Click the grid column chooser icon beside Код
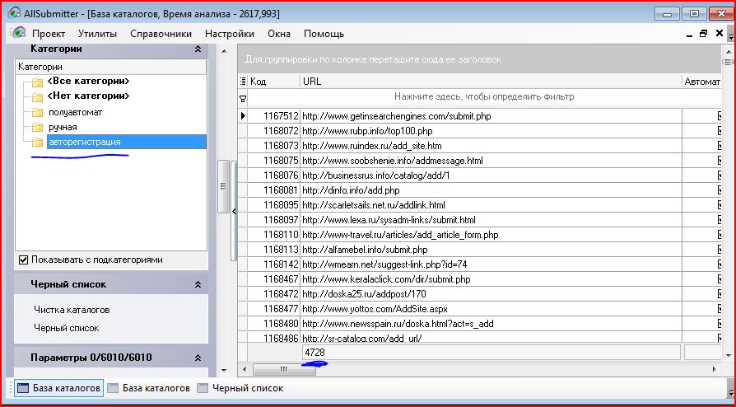The height and width of the screenshot is (407, 736). click(243, 82)
